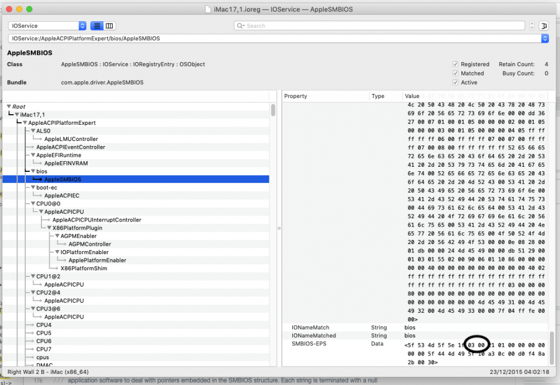
Task: Click the search magnifier icon
Action: tap(241, 26)
